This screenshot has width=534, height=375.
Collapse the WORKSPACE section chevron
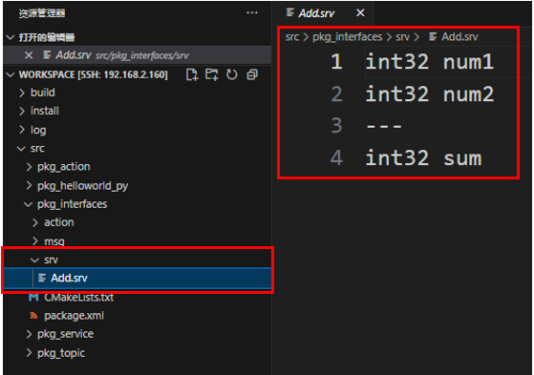tap(11, 74)
